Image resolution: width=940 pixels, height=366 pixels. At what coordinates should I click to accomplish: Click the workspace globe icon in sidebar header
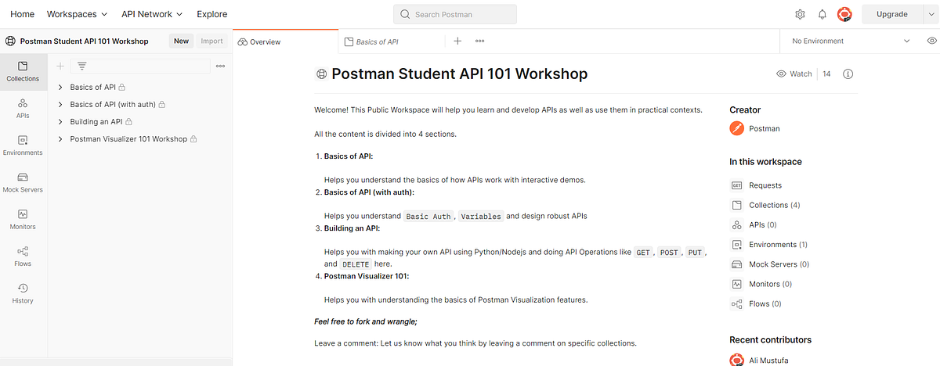10,41
